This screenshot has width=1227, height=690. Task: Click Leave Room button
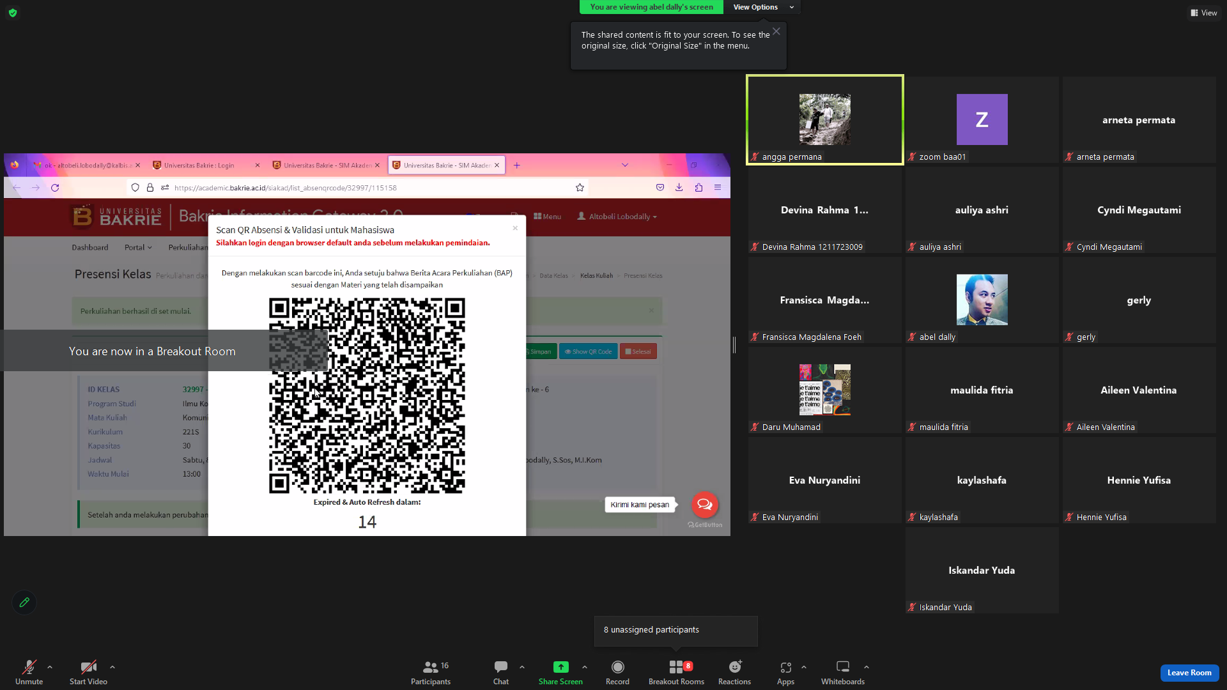point(1189,673)
